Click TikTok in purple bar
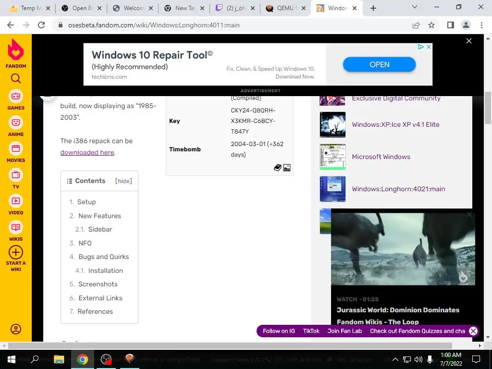This screenshot has width=492, height=369. point(311,331)
